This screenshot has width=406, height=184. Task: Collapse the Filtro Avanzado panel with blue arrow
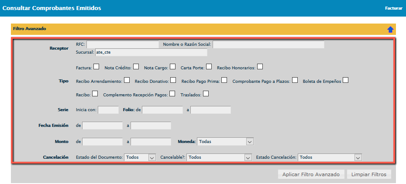(390, 29)
